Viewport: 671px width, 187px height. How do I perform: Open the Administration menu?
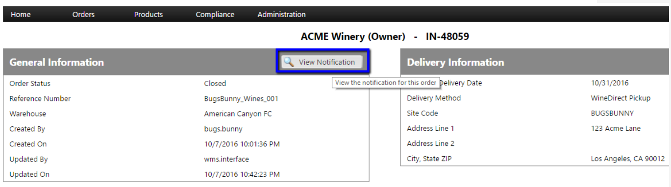coord(282,14)
